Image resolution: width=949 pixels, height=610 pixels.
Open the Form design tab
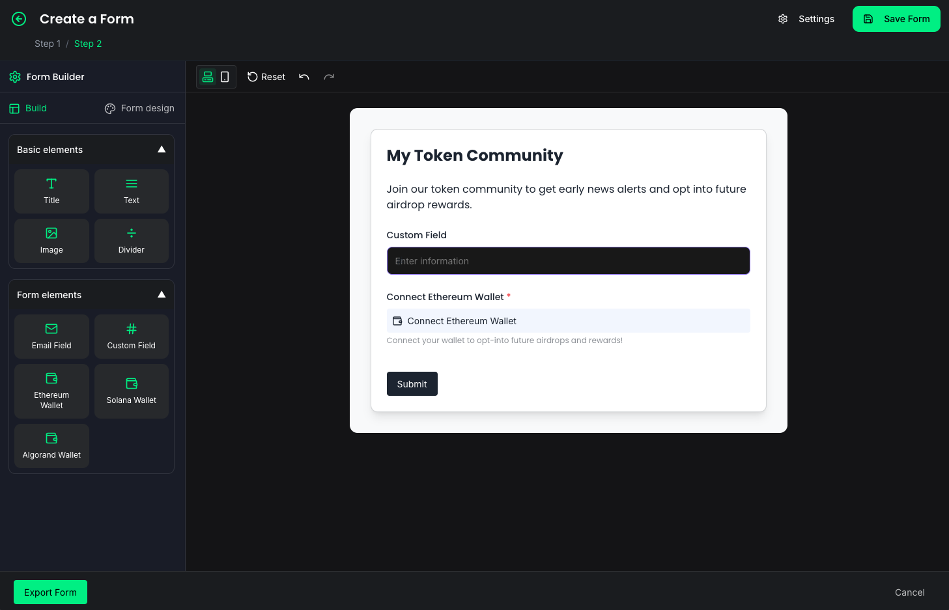[139, 108]
